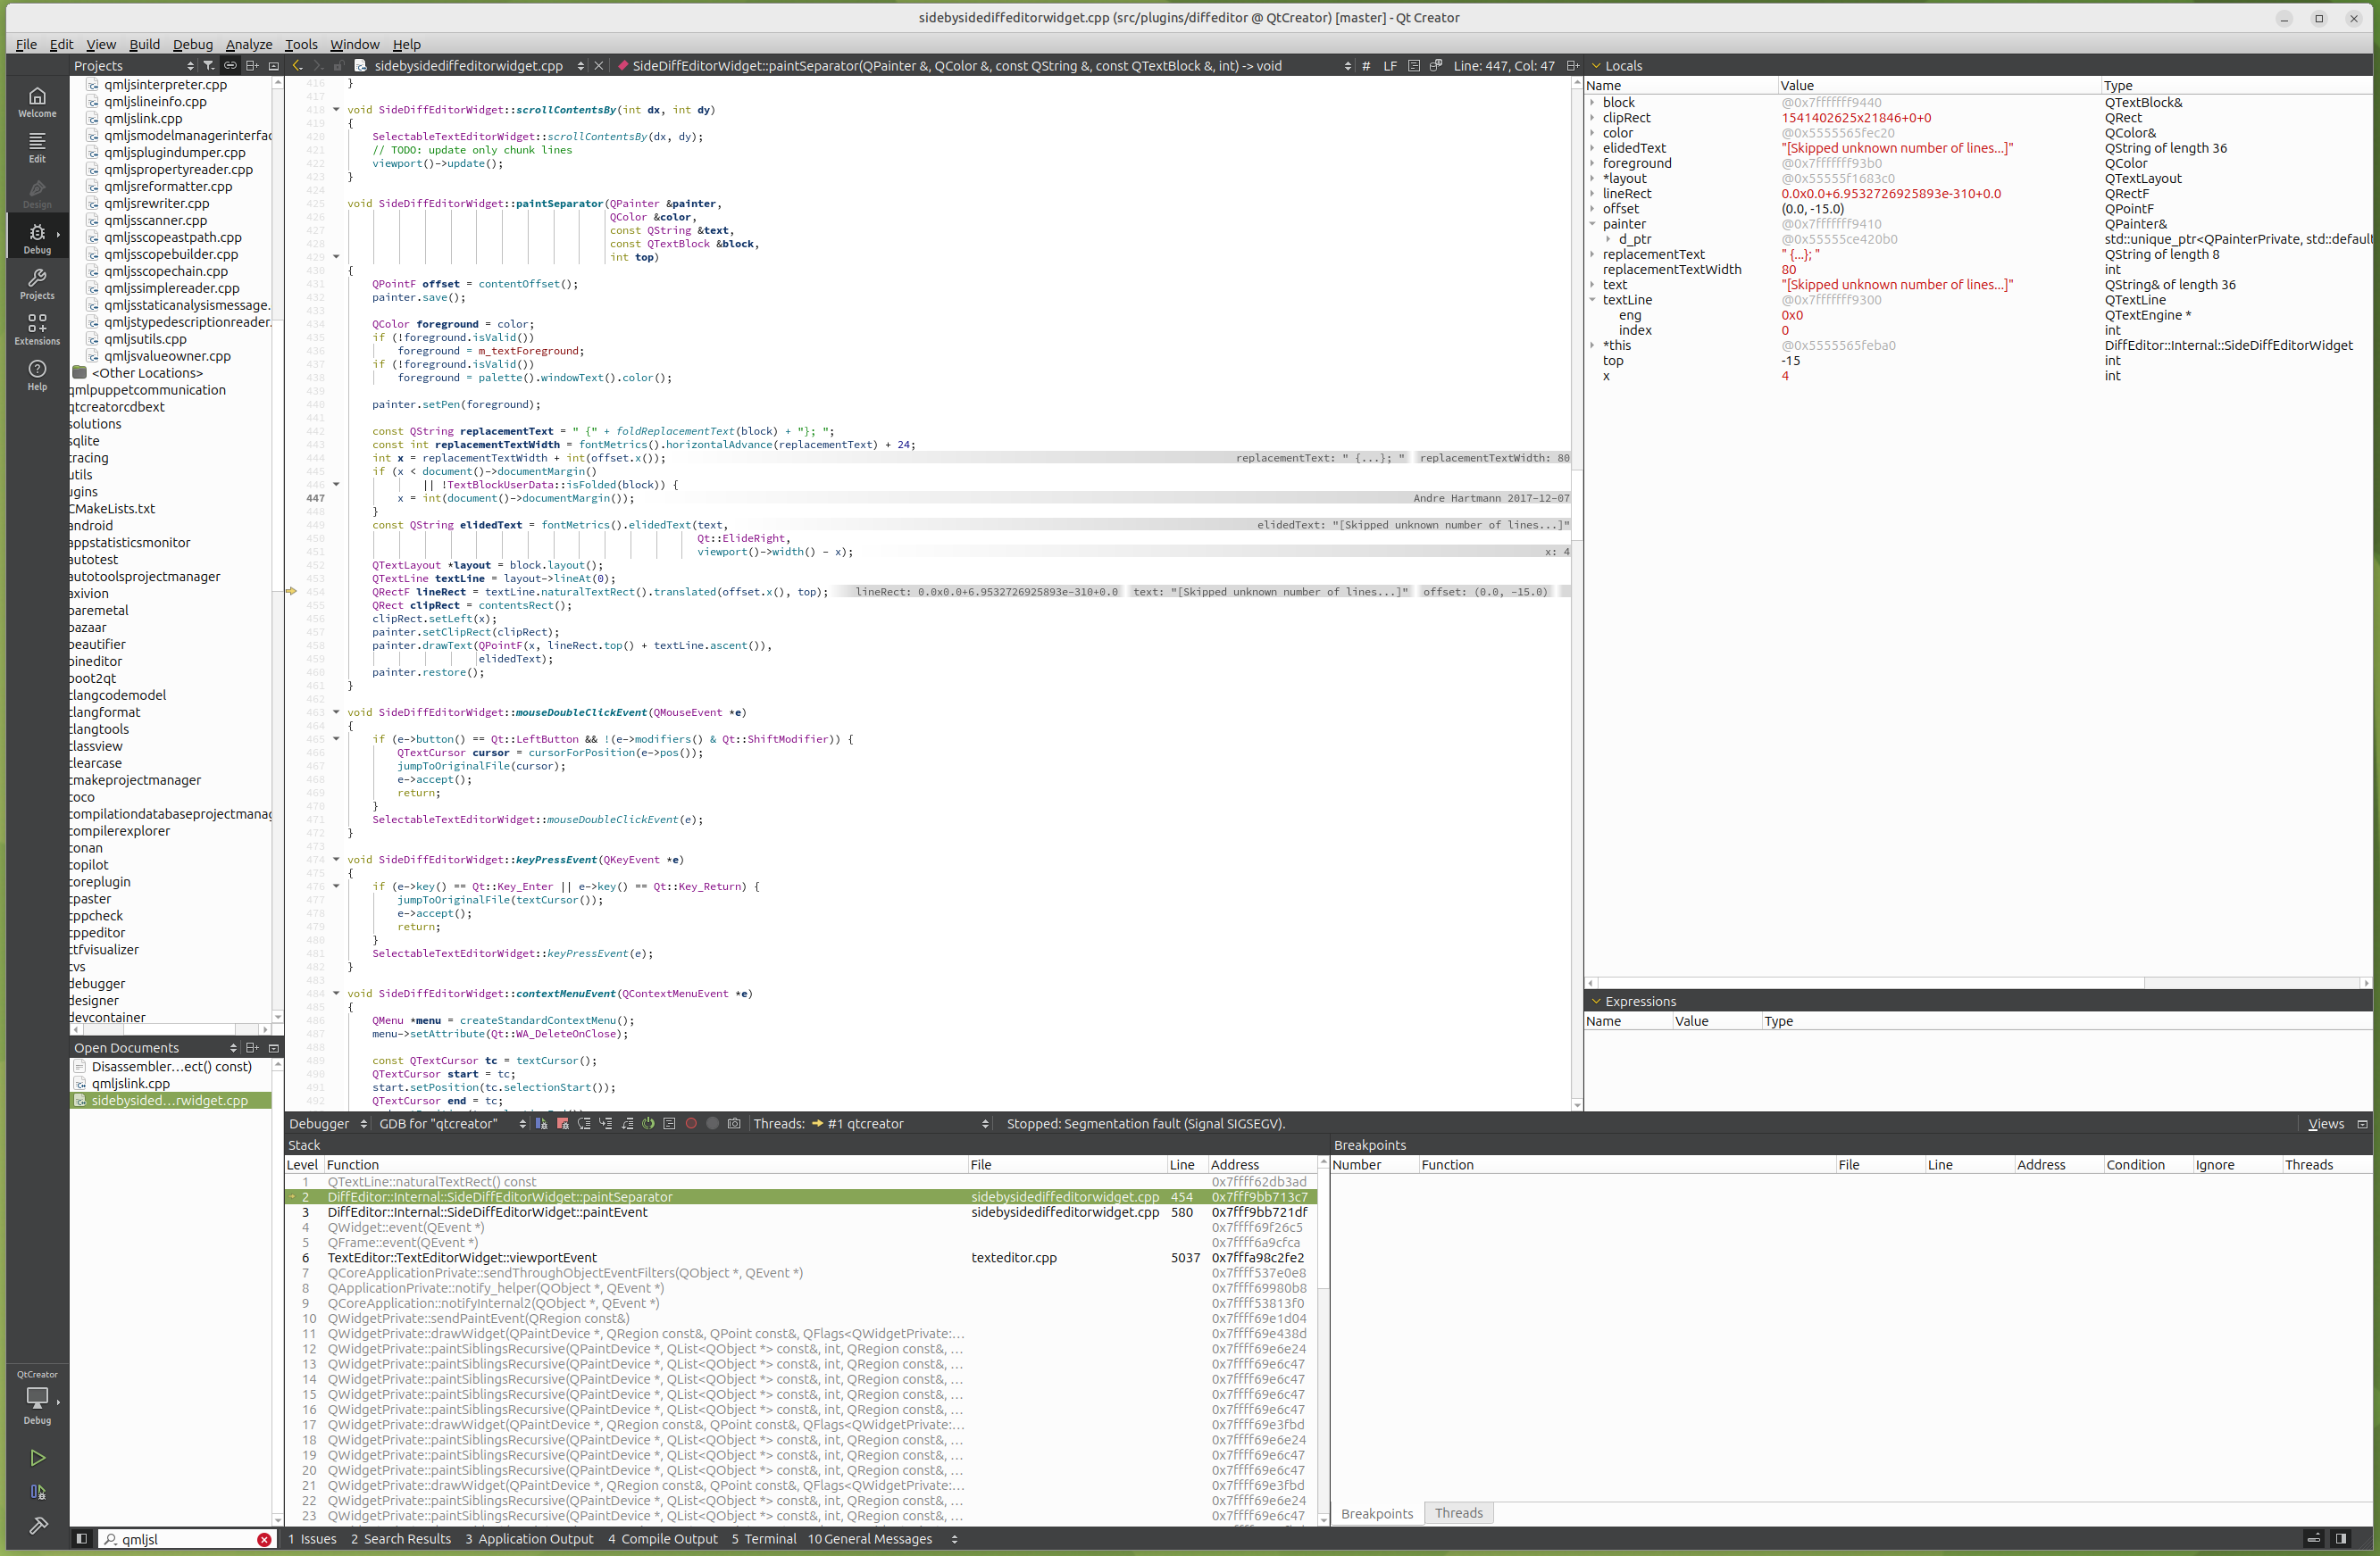The image size is (2380, 1556).
Task: Click the Continue debugger icon
Action: click(x=541, y=1123)
